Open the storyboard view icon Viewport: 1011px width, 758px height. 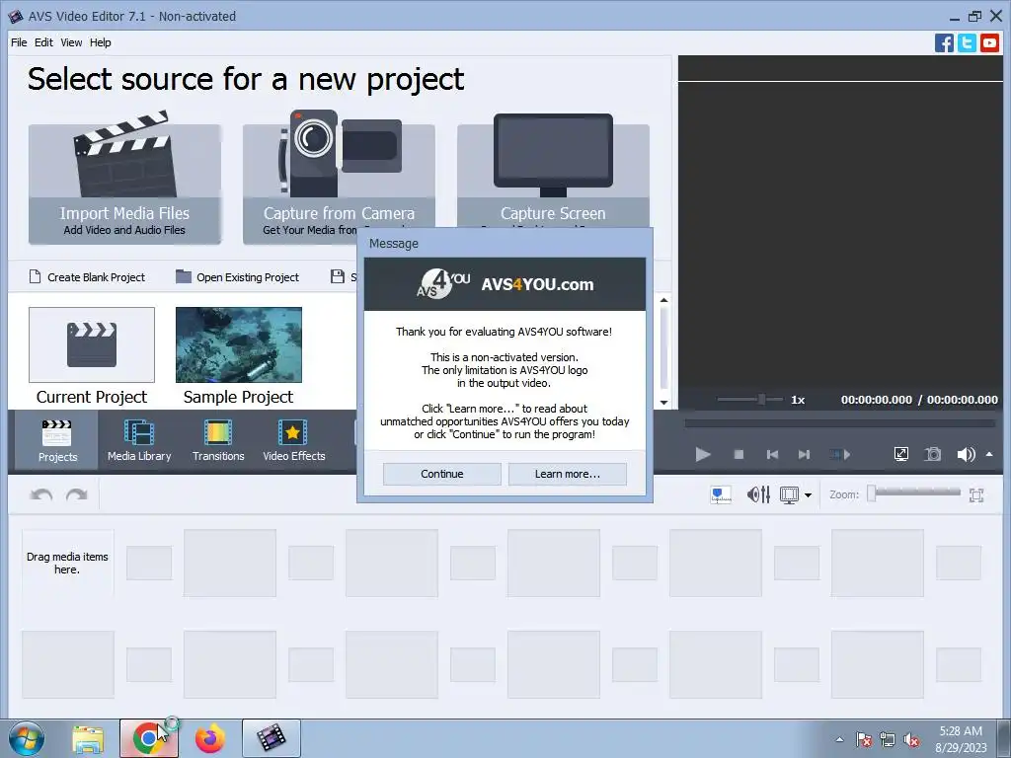point(720,495)
